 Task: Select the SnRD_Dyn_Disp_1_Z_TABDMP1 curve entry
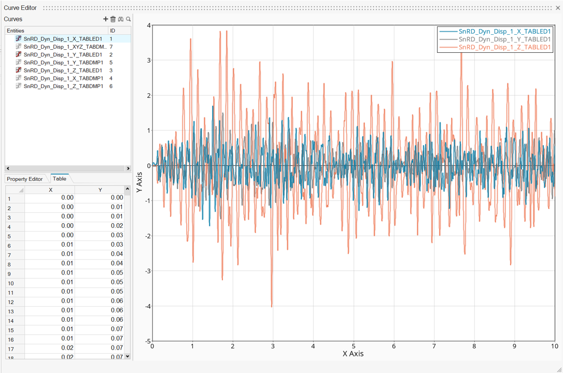(63, 86)
